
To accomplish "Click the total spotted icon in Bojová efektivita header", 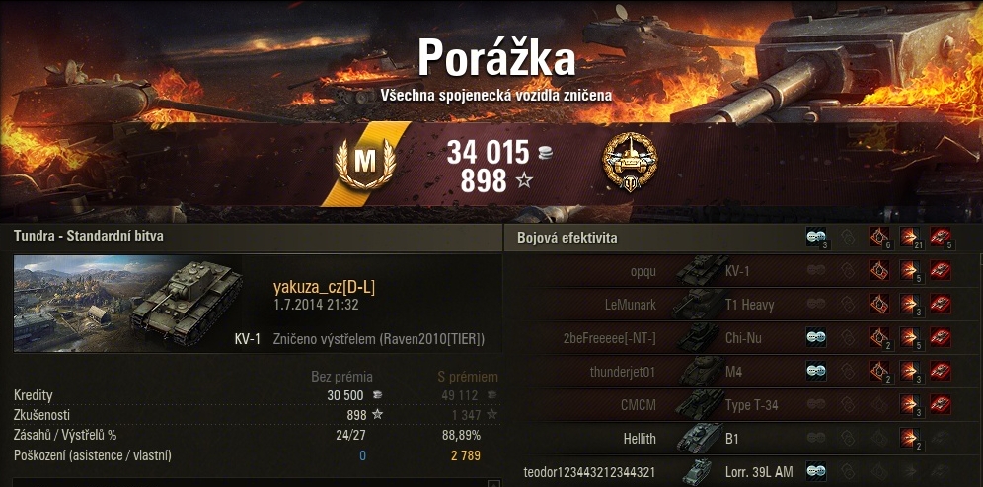I will (x=815, y=237).
